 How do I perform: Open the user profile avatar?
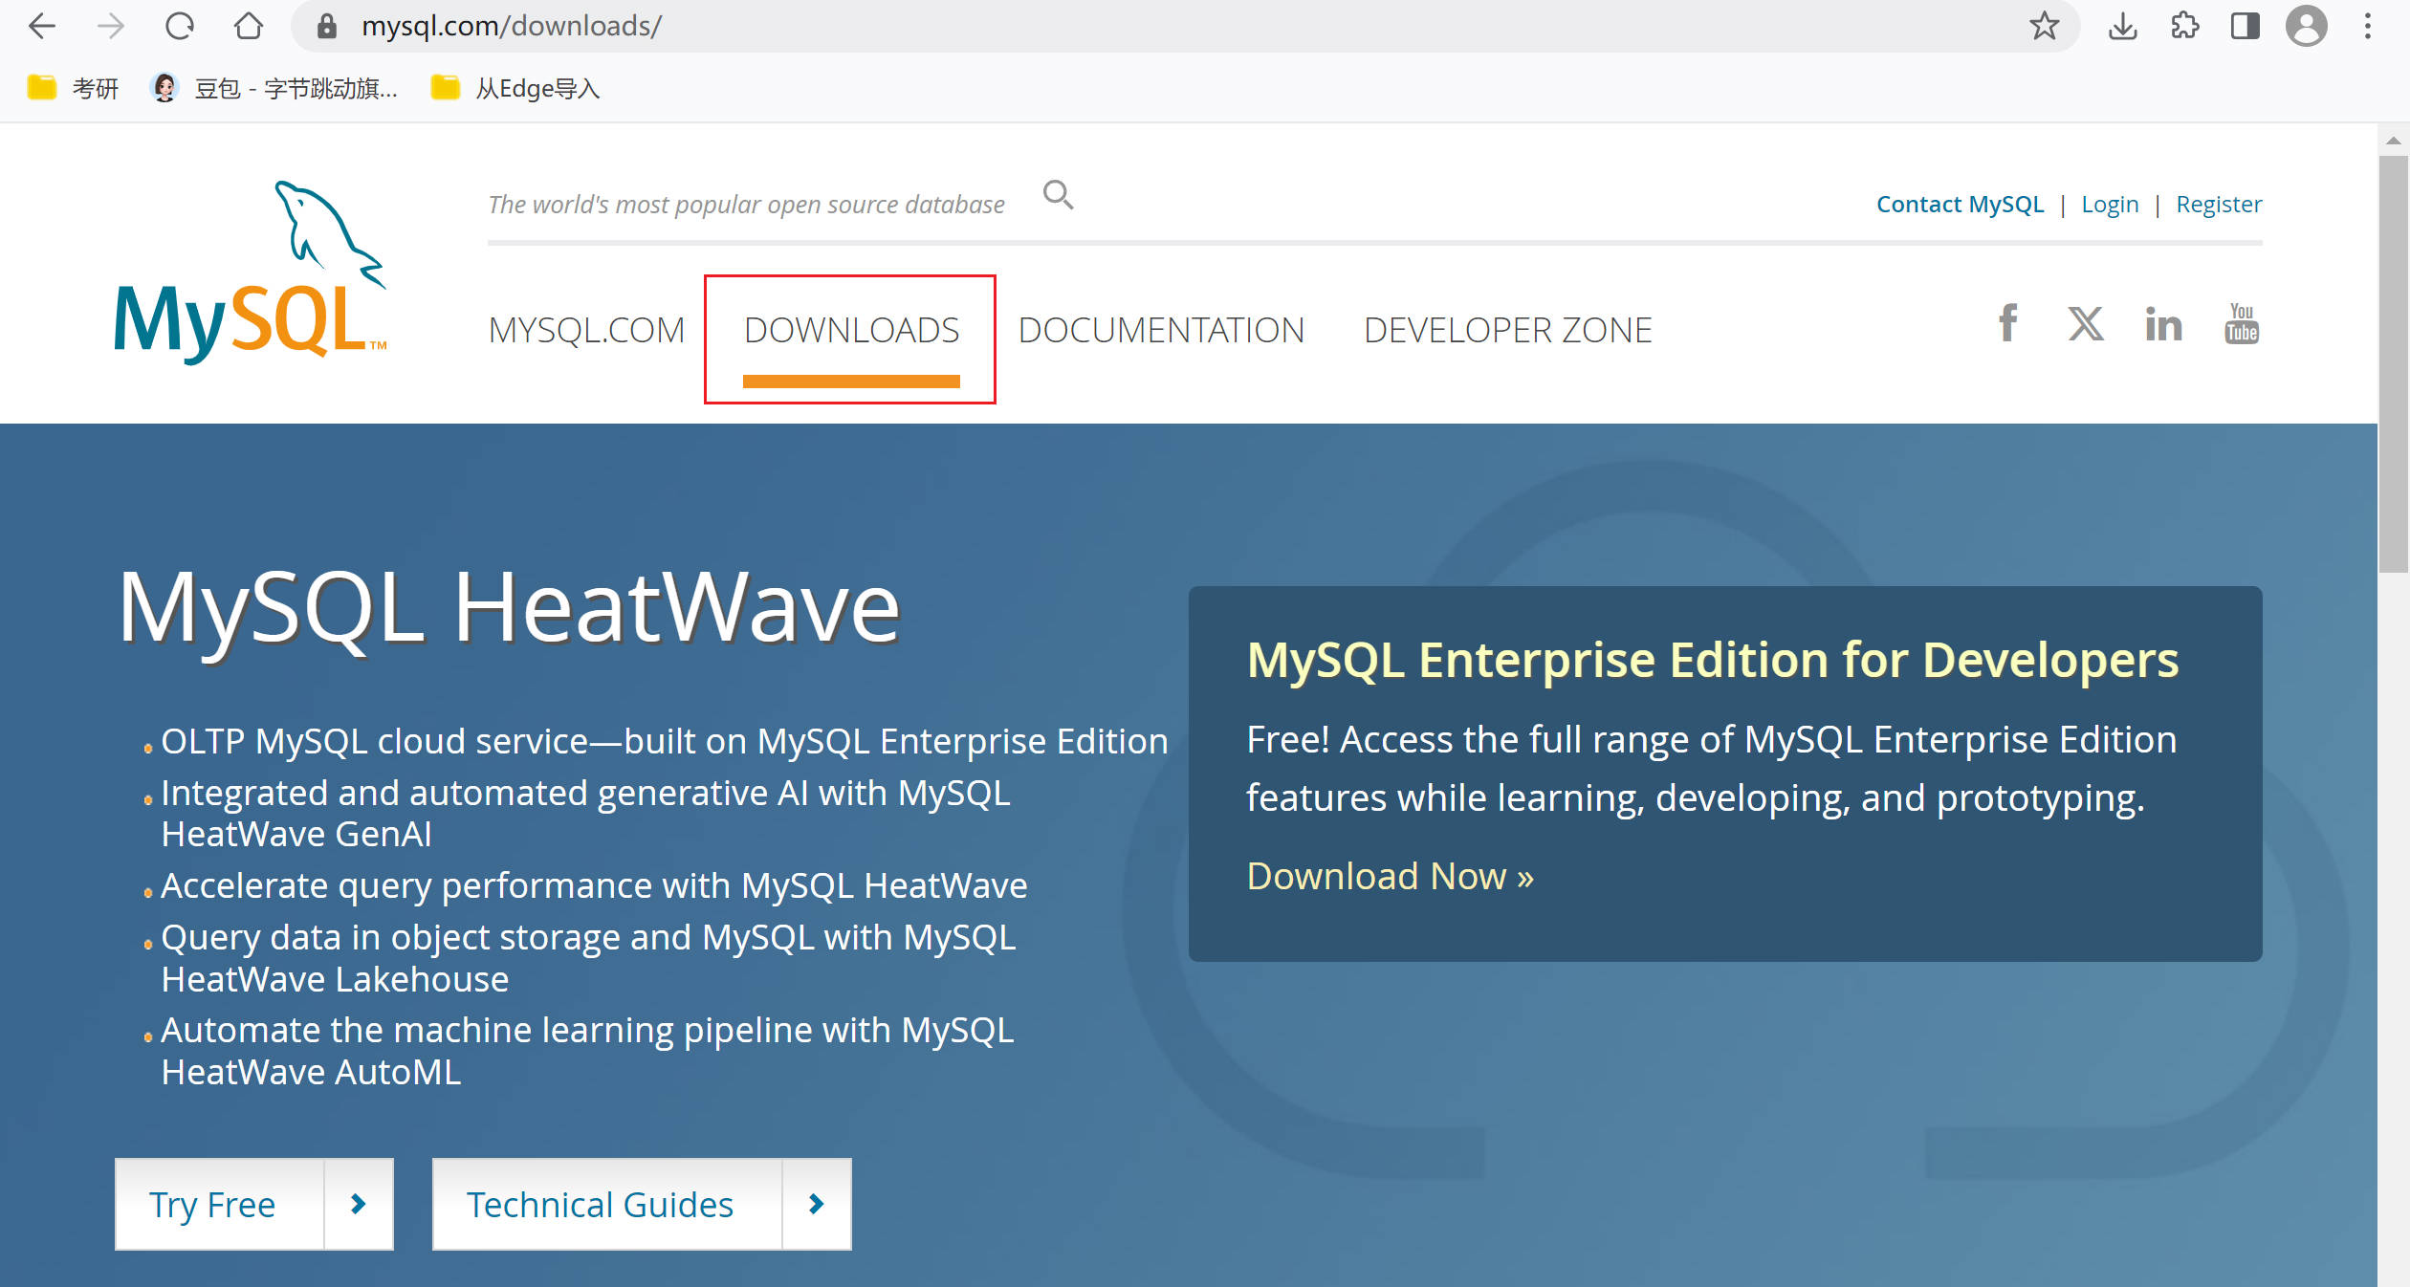click(2307, 26)
